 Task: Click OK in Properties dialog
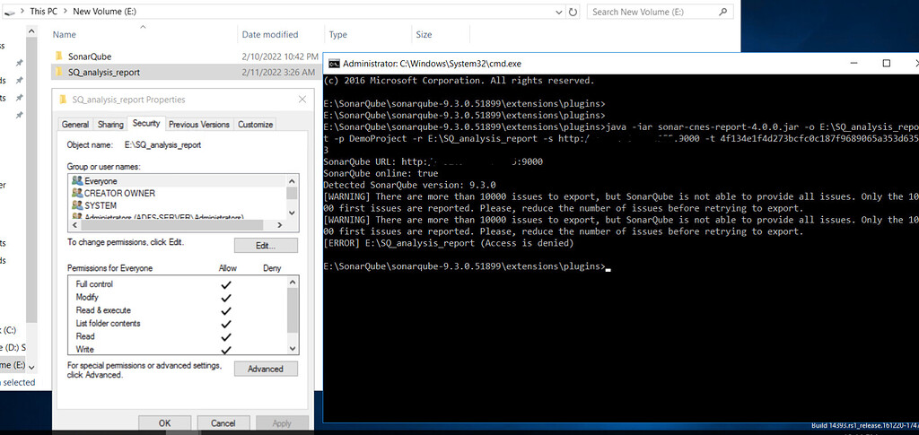click(x=165, y=422)
